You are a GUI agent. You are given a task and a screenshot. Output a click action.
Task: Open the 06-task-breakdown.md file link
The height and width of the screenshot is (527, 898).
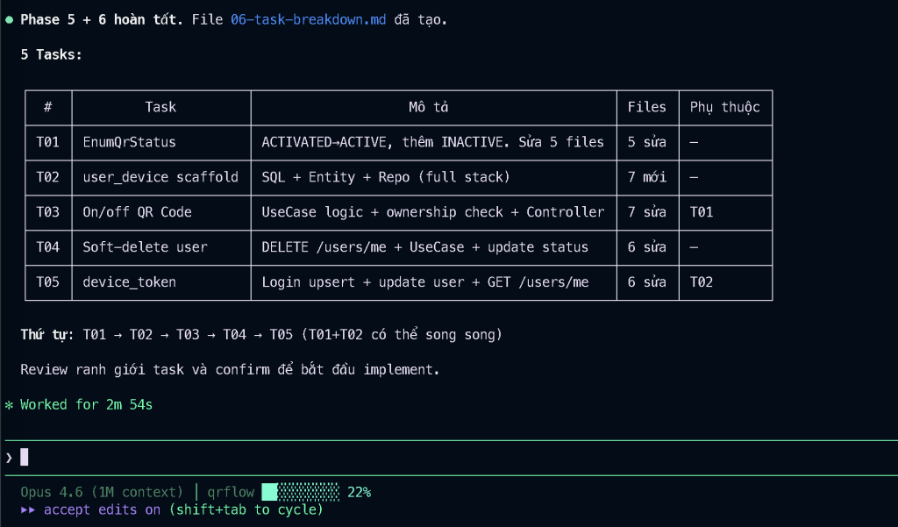point(308,19)
